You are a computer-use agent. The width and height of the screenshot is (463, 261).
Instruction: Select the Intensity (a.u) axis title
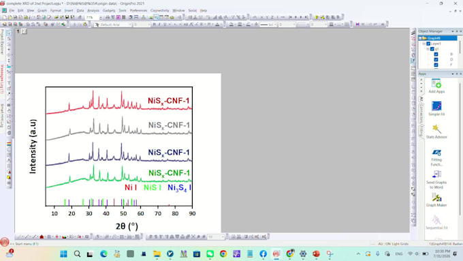pos(33,147)
